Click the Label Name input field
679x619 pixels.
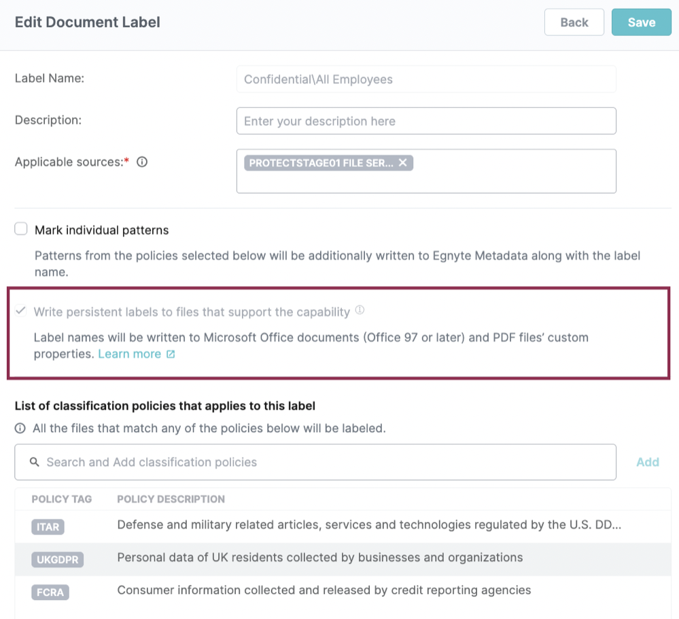(426, 79)
